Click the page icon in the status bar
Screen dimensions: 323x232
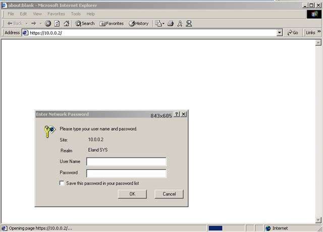(4, 228)
